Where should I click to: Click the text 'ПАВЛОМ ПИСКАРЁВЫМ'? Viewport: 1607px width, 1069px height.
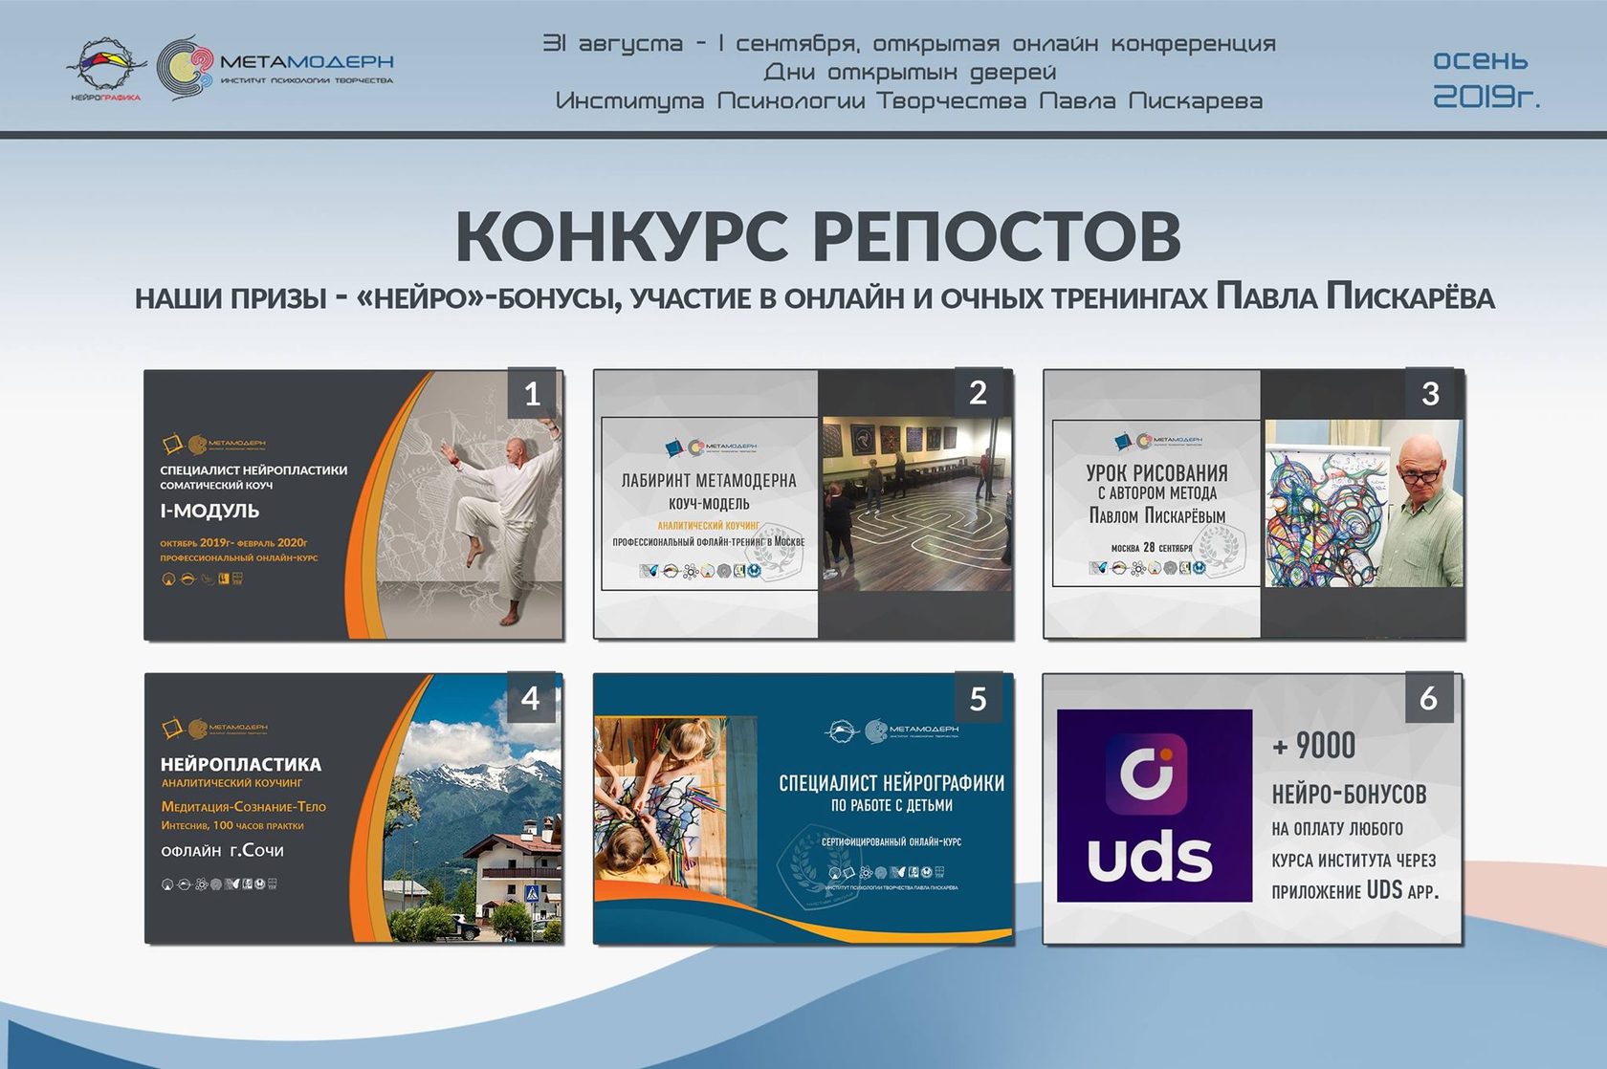click(x=1156, y=516)
